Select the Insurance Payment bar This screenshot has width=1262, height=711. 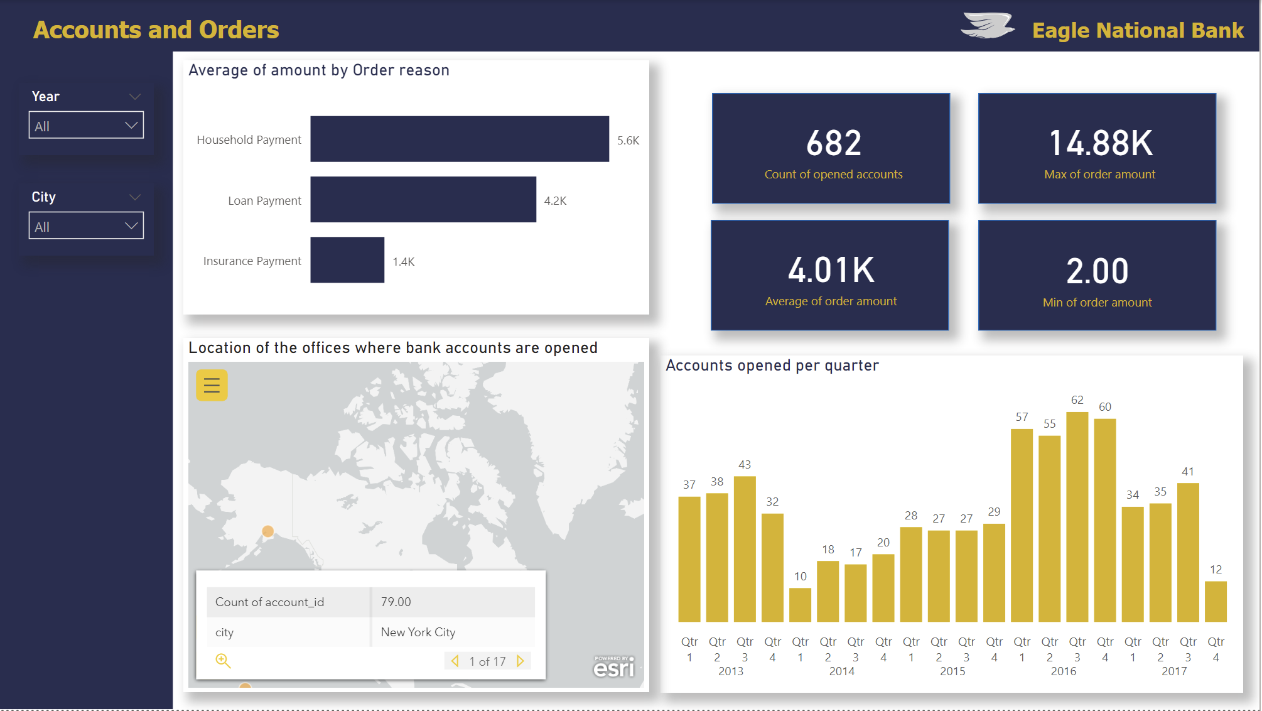point(347,260)
